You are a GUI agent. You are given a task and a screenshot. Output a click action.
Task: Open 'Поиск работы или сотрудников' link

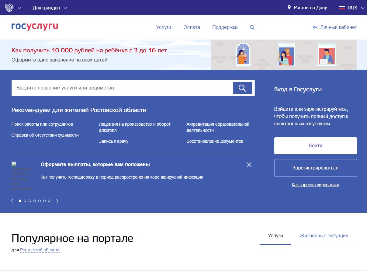click(x=42, y=124)
